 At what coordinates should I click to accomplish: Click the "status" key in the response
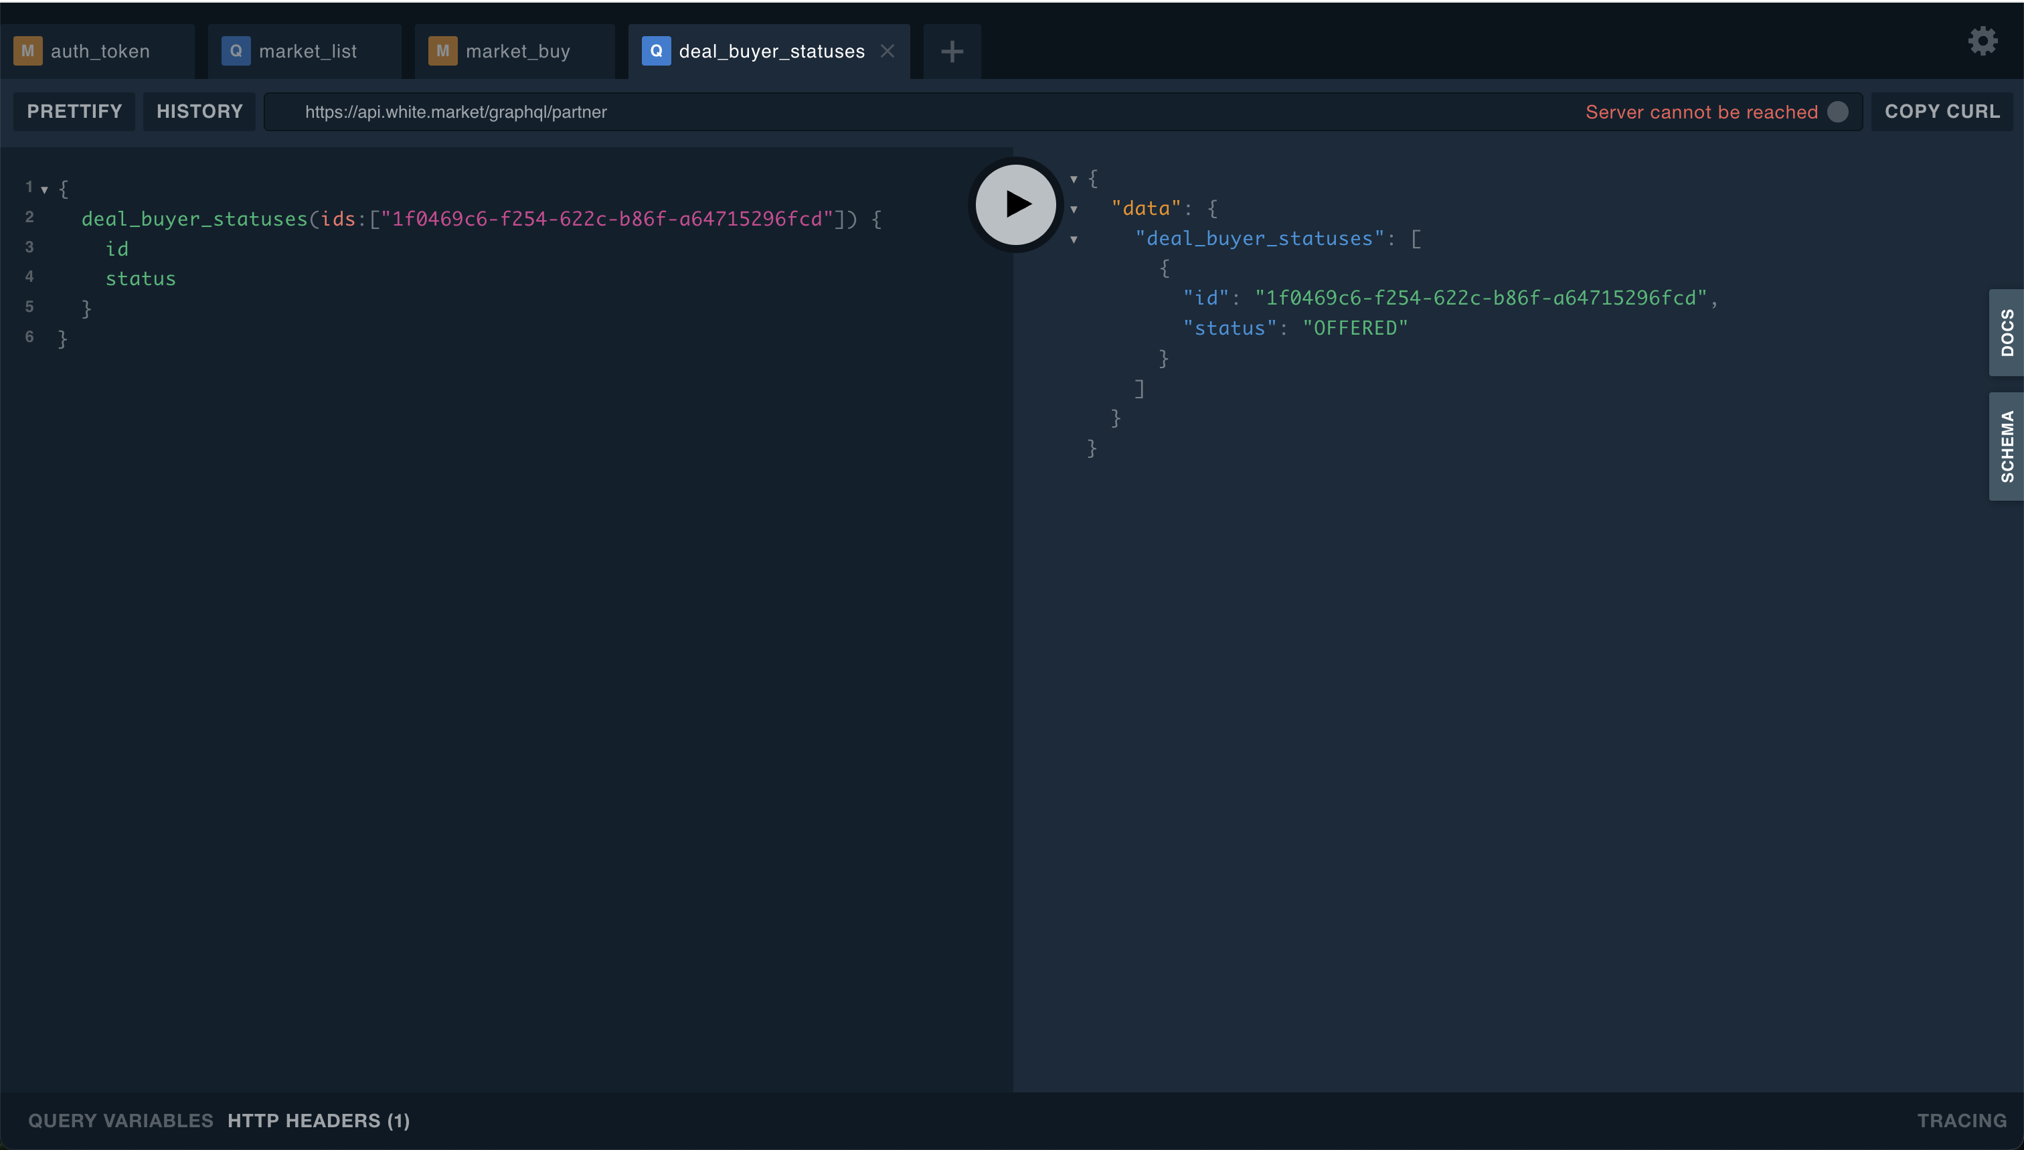click(x=1230, y=328)
